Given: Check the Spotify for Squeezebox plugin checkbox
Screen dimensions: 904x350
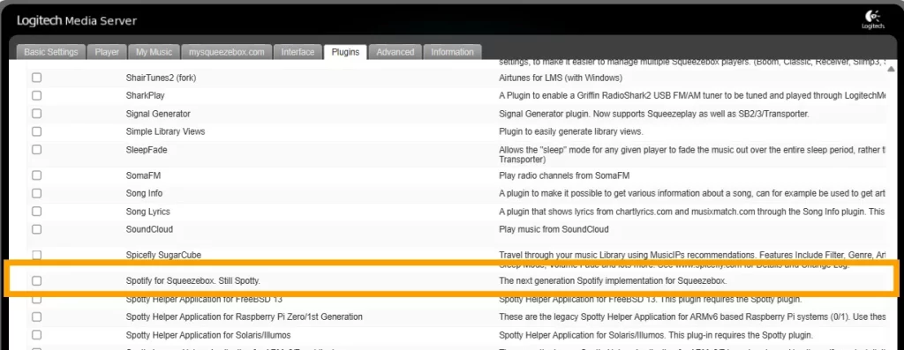Looking at the screenshot, I should (37, 281).
